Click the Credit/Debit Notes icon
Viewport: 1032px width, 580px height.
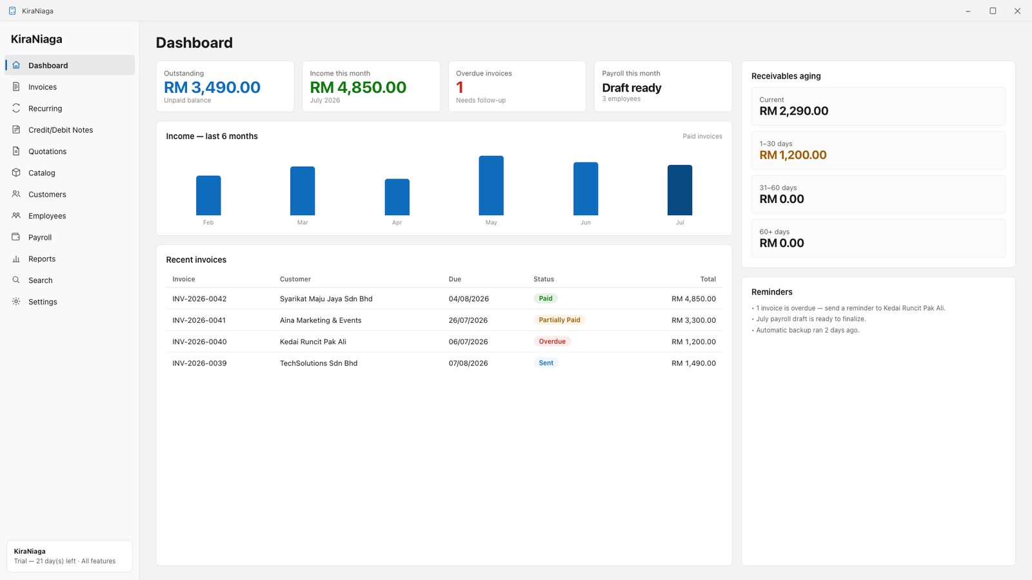point(16,130)
